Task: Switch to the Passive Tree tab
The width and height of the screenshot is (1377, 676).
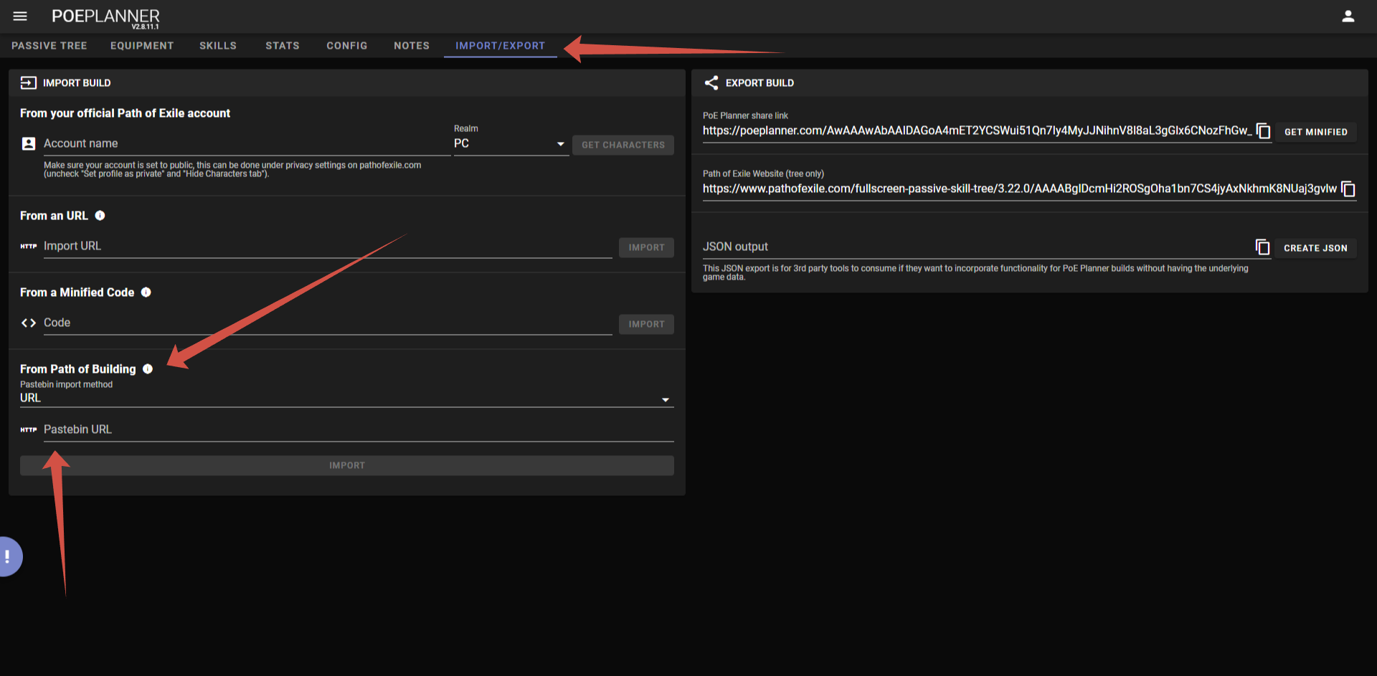Action: [49, 46]
